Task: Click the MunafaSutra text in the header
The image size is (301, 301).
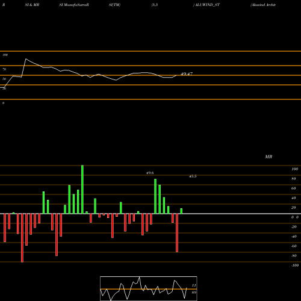Action: 75,5
